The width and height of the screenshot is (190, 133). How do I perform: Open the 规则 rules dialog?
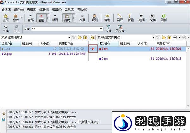(95, 18)
